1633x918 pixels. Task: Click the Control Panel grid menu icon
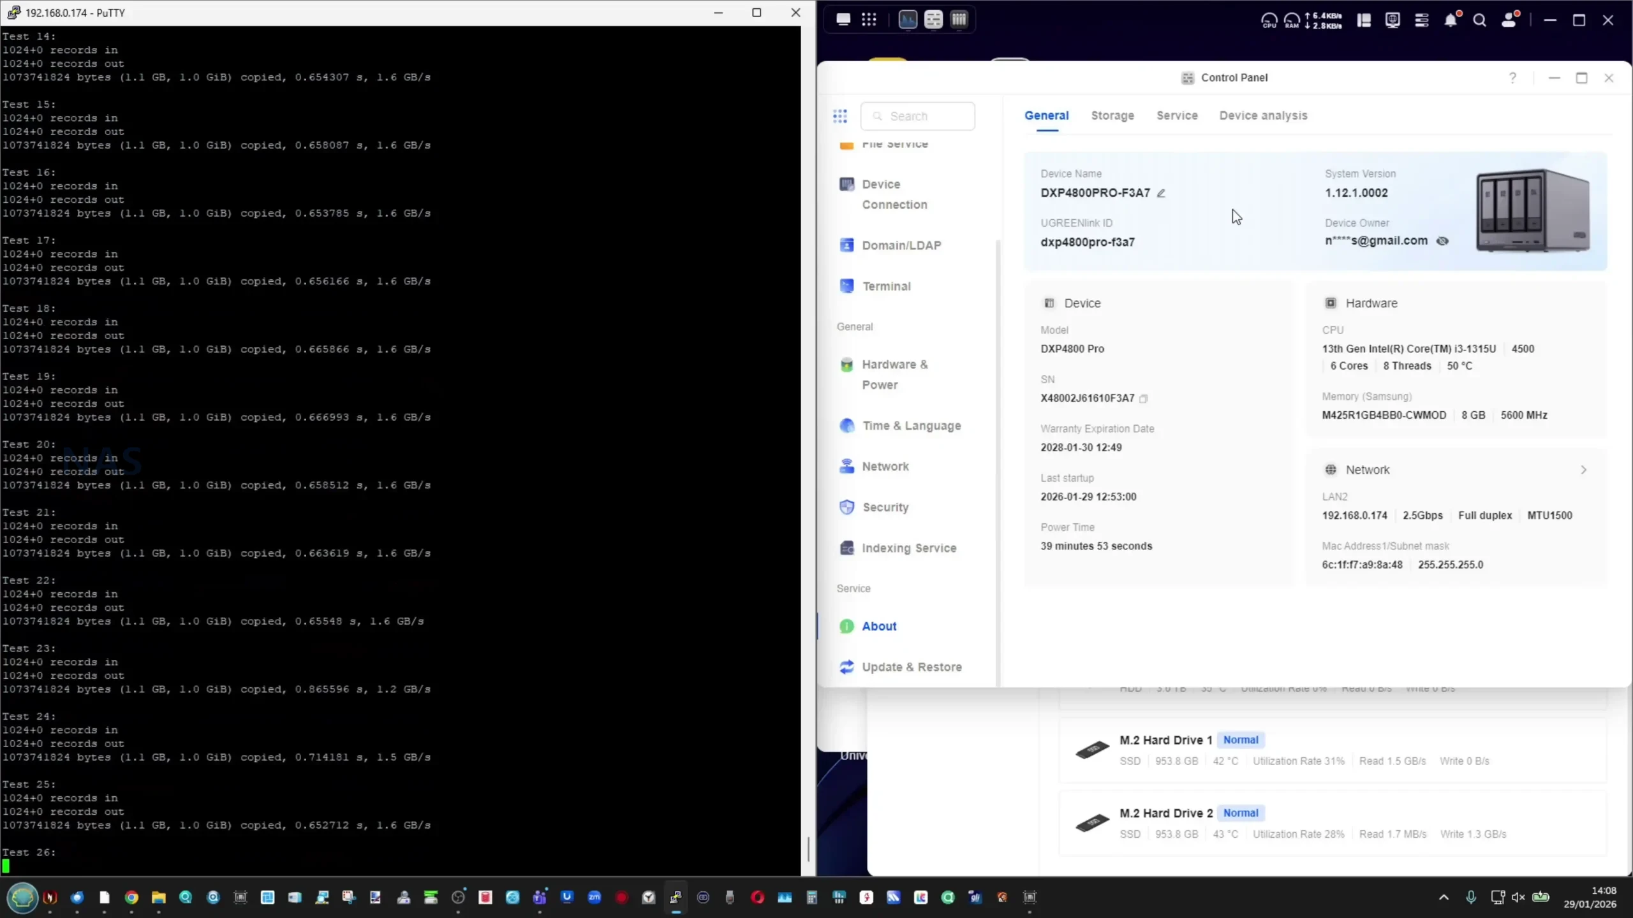[840, 116]
